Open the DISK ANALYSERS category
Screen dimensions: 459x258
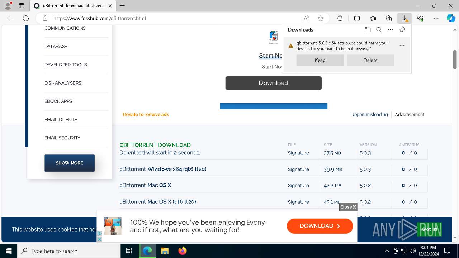63,83
